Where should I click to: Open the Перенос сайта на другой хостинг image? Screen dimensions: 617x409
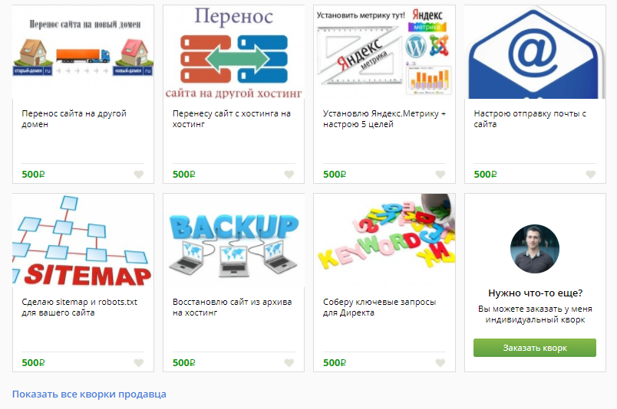pyautogui.click(x=234, y=52)
